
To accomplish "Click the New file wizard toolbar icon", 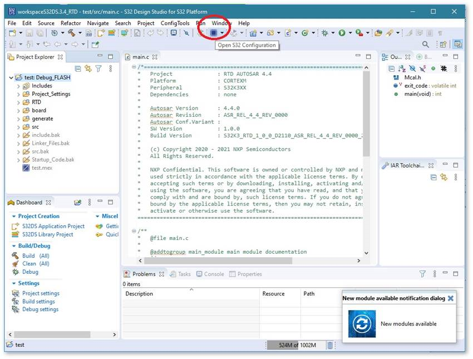I will point(12,33).
